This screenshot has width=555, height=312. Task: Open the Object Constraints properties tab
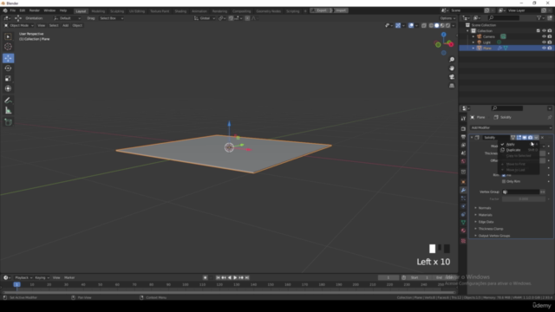coord(463,214)
